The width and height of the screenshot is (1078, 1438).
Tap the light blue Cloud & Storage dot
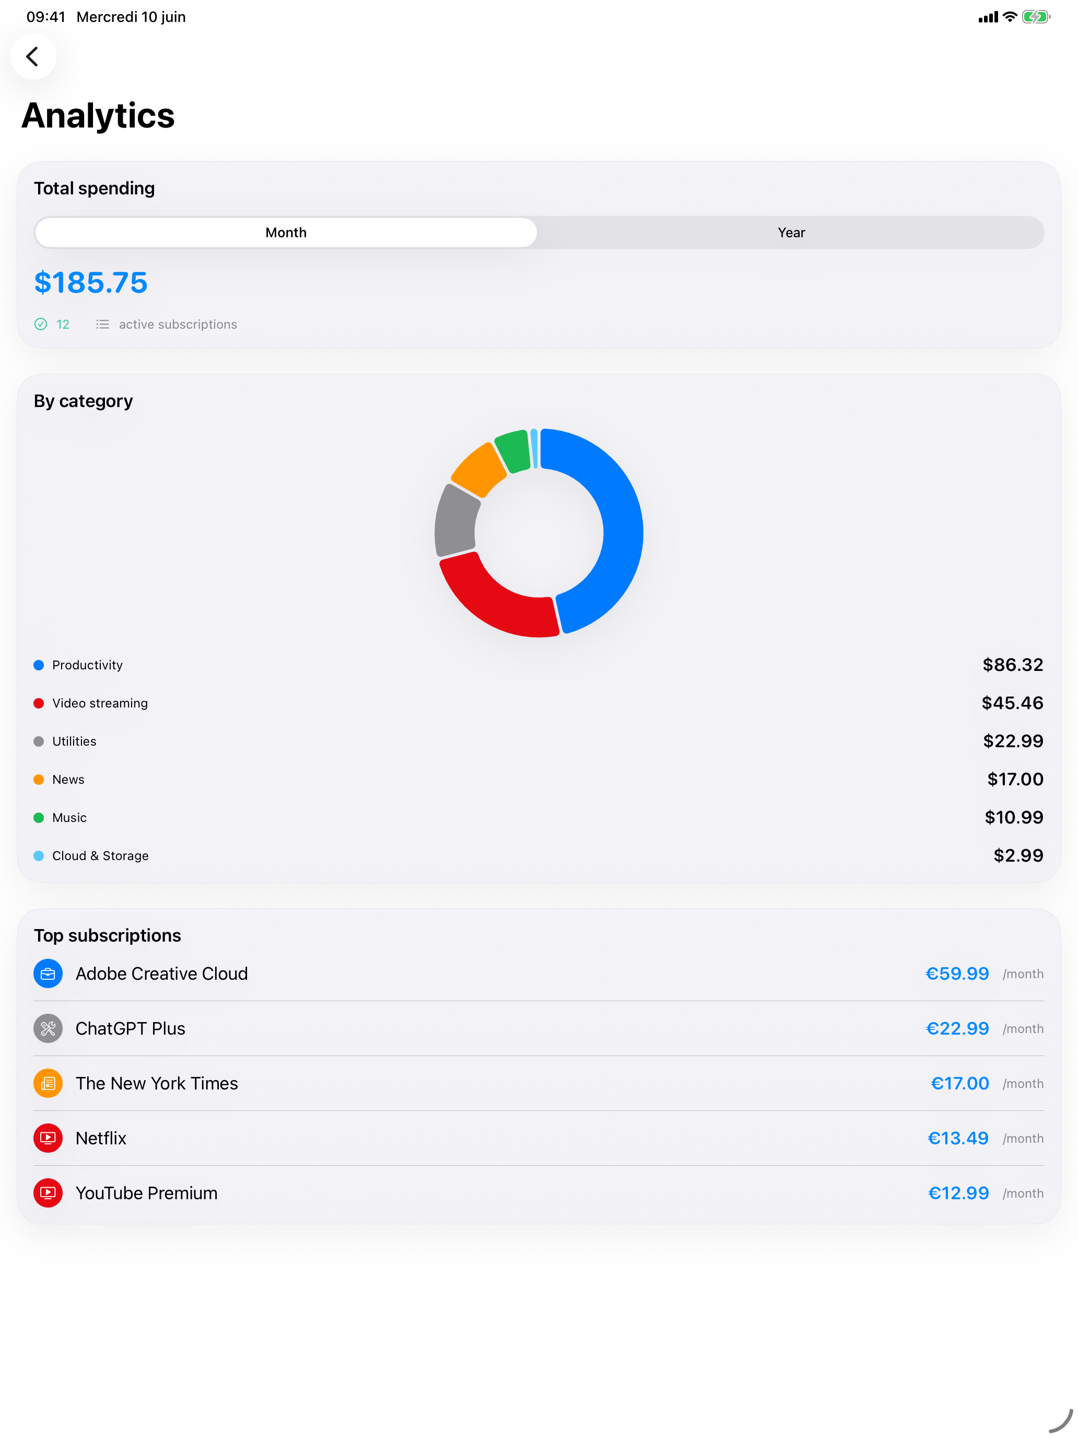coord(39,856)
